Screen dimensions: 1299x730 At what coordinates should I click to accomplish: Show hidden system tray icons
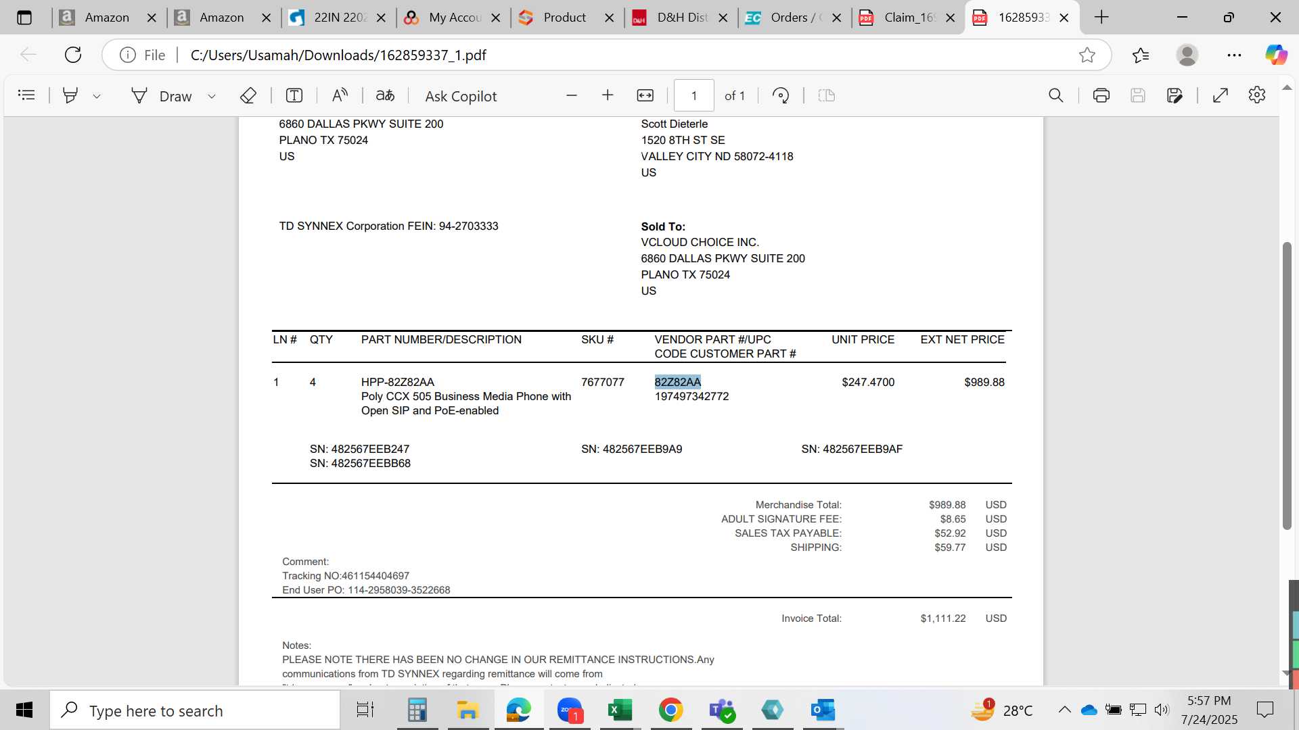[1064, 710]
